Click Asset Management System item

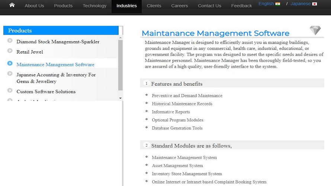177,166
